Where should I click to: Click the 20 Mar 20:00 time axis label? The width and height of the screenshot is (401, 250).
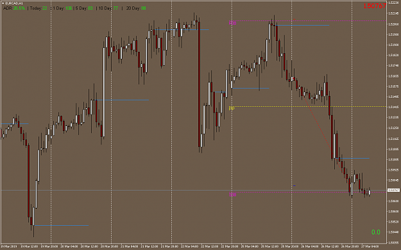click(x=109, y=246)
